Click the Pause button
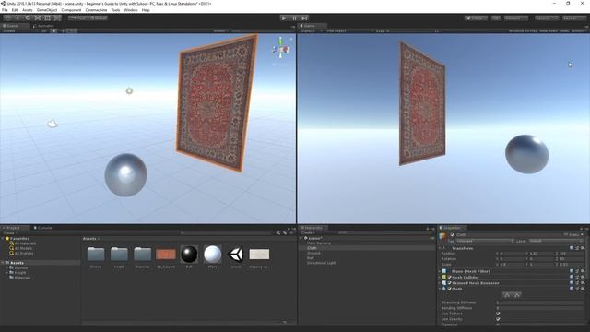The image size is (590, 332). 294,18
